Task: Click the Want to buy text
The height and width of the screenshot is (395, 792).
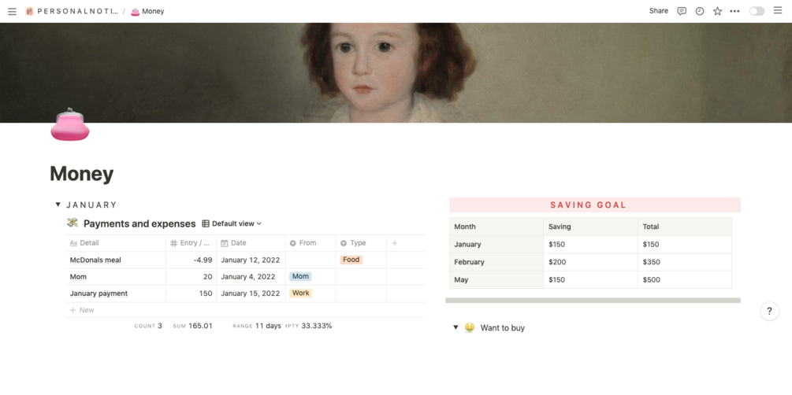Action: click(503, 328)
